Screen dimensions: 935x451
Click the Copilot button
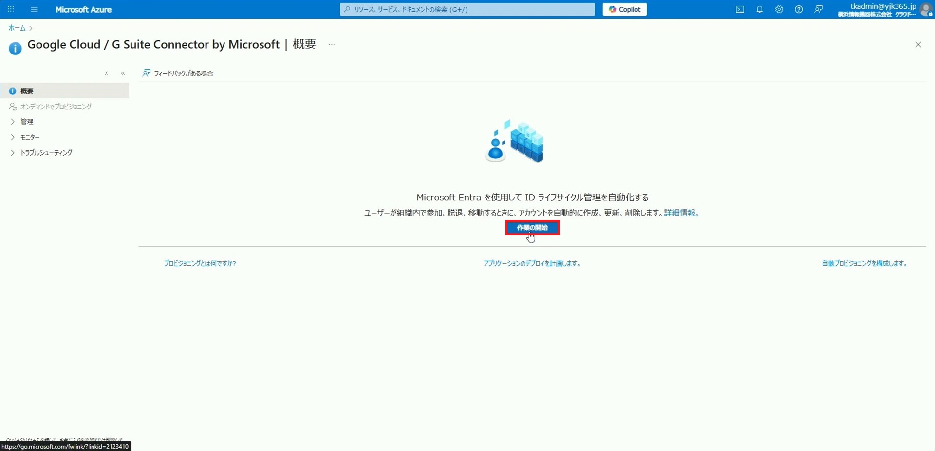coord(624,9)
